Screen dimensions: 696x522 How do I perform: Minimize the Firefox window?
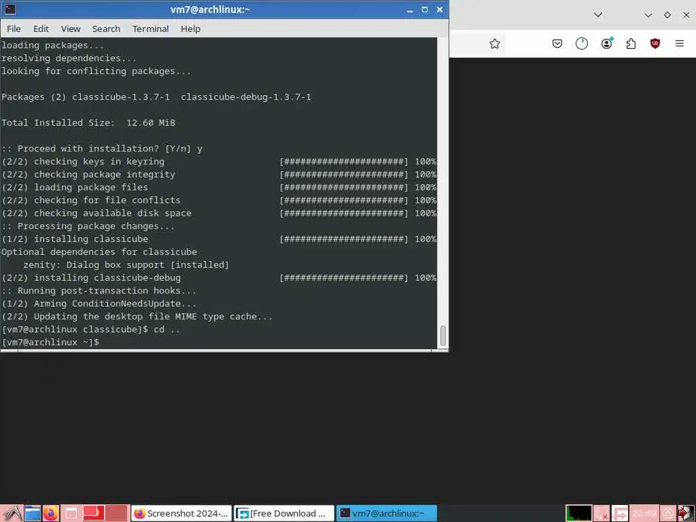coord(648,15)
